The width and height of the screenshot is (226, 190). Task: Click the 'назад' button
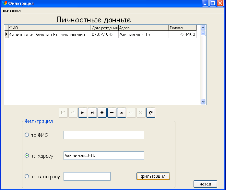[205, 184]
